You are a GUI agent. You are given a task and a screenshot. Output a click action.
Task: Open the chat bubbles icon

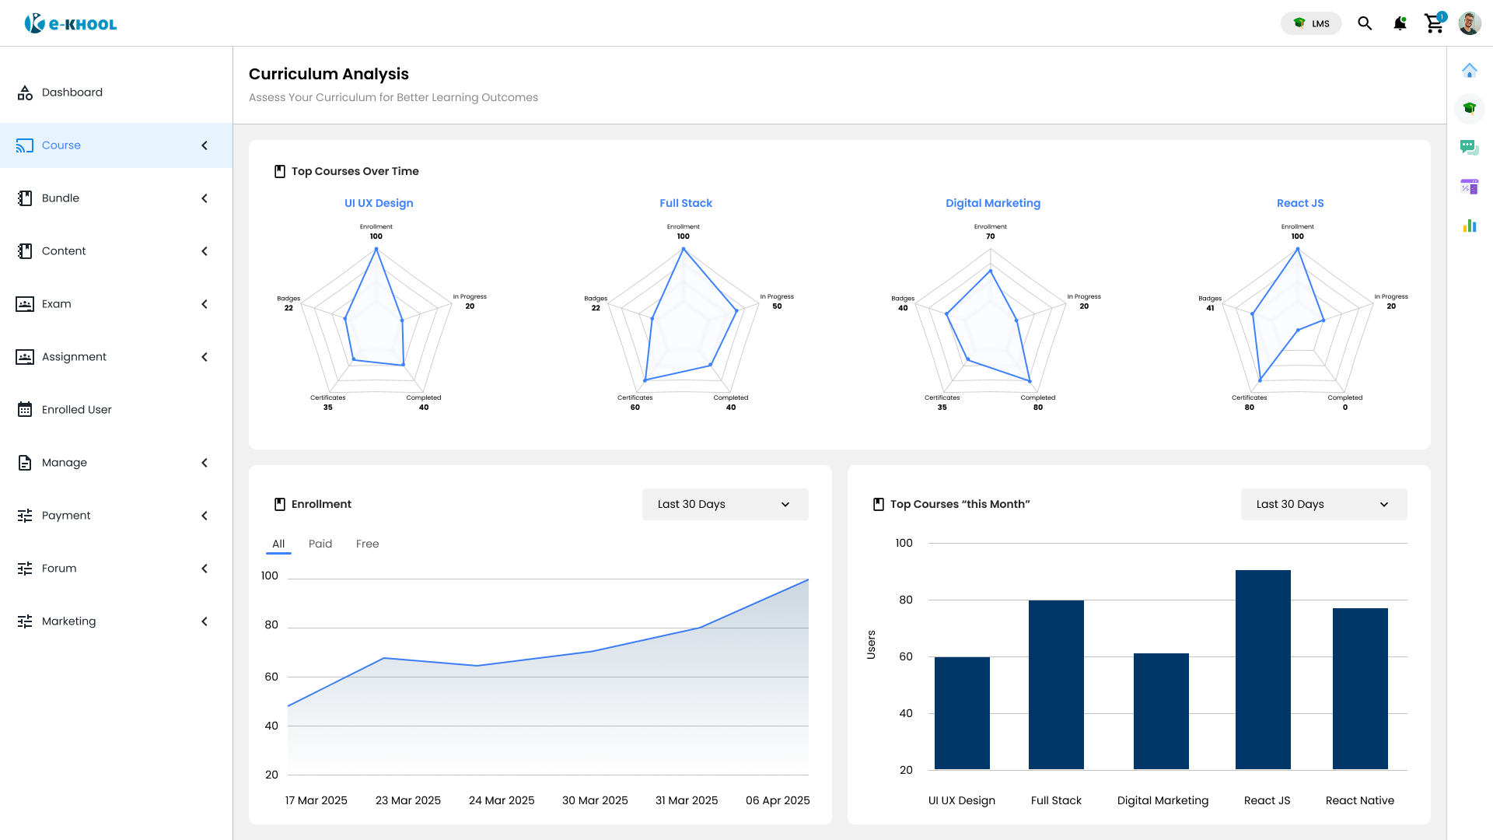pyautogui.click(x=1469, y=147)
